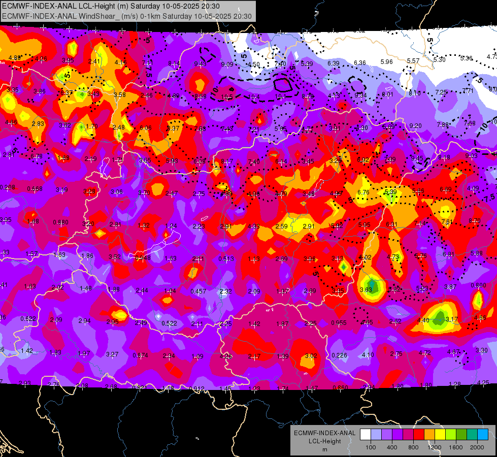Click the wind shear value 9.45
This screenshot has height=457, width=497.
point(417,158)
